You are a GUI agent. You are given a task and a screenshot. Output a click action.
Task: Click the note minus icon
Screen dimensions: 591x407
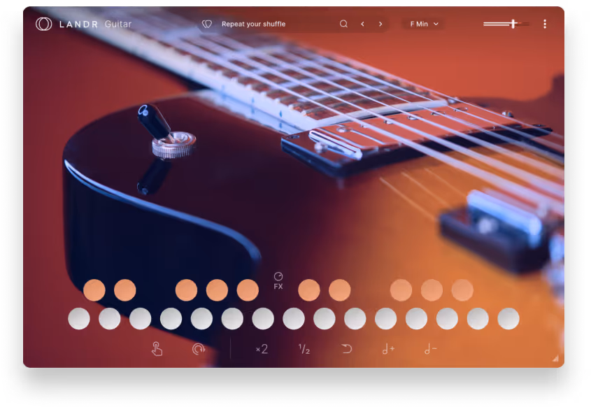430,349
